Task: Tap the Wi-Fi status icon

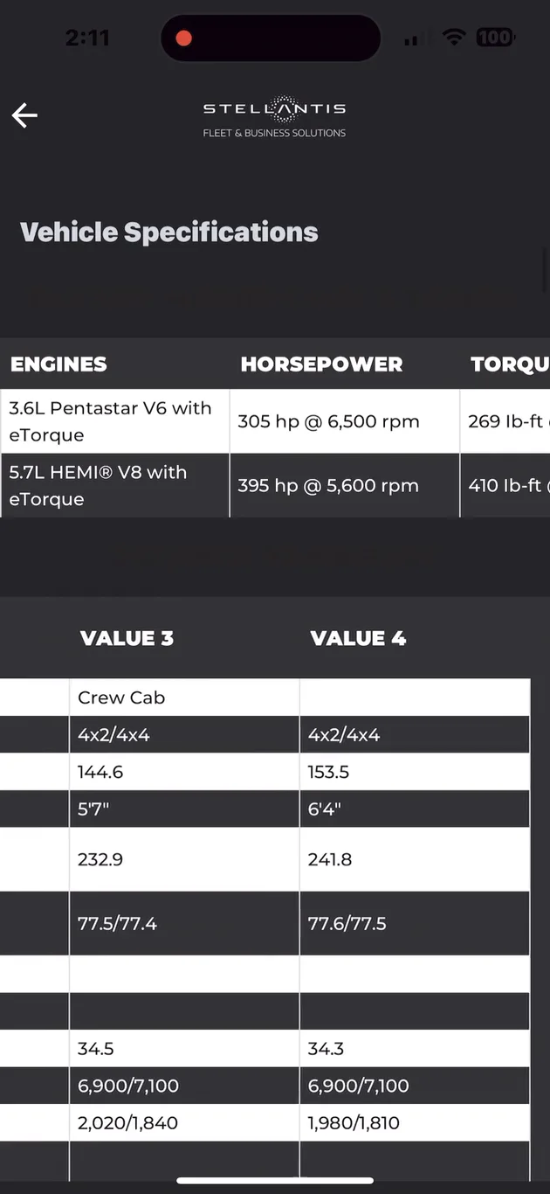Action: click(x=454, y=38)
